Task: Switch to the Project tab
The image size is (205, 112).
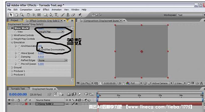Action: [14, 20]
